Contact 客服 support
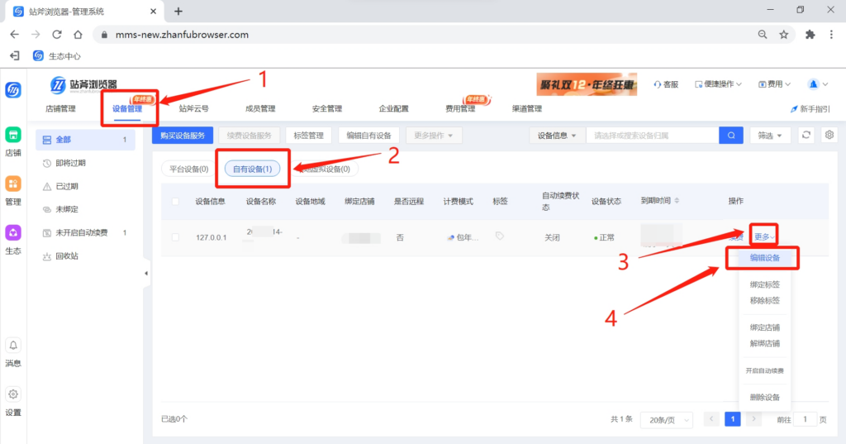Screen dimensions: 846x444 point(666,84)
